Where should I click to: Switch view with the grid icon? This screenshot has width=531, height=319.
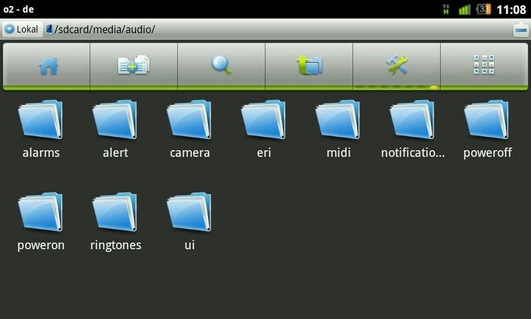pyautogui.click(x=484, y=64)
